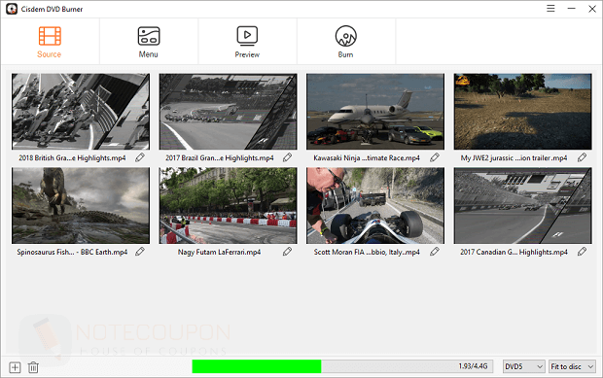Edit the Kawasaki Ninja Ultimate Race video
This screenshot has width=603, height=378.
pos(435,157)
